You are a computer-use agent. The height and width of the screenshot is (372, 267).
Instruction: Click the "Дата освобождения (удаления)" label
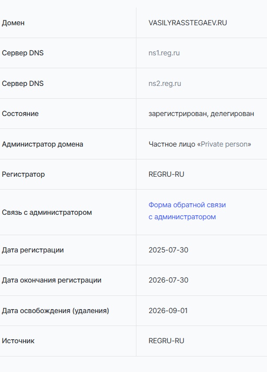55,311
